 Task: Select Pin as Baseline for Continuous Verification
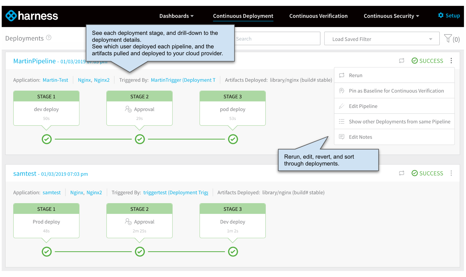[394, 91]
